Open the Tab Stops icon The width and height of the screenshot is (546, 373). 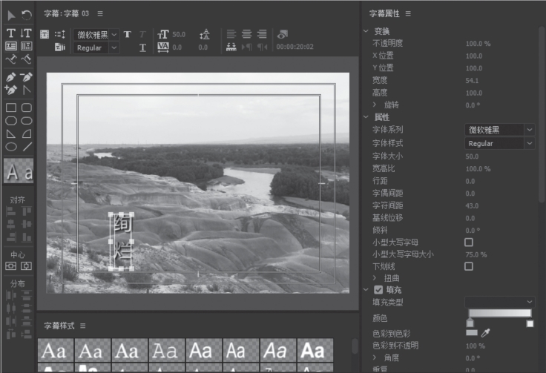[x=231, y=47]
